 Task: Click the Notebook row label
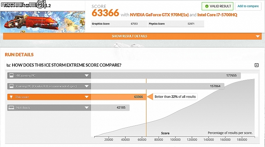click(x=23, y=108)
